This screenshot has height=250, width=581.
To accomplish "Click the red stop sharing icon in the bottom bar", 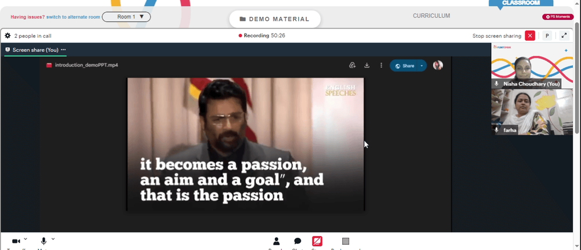I will point(317,241).
